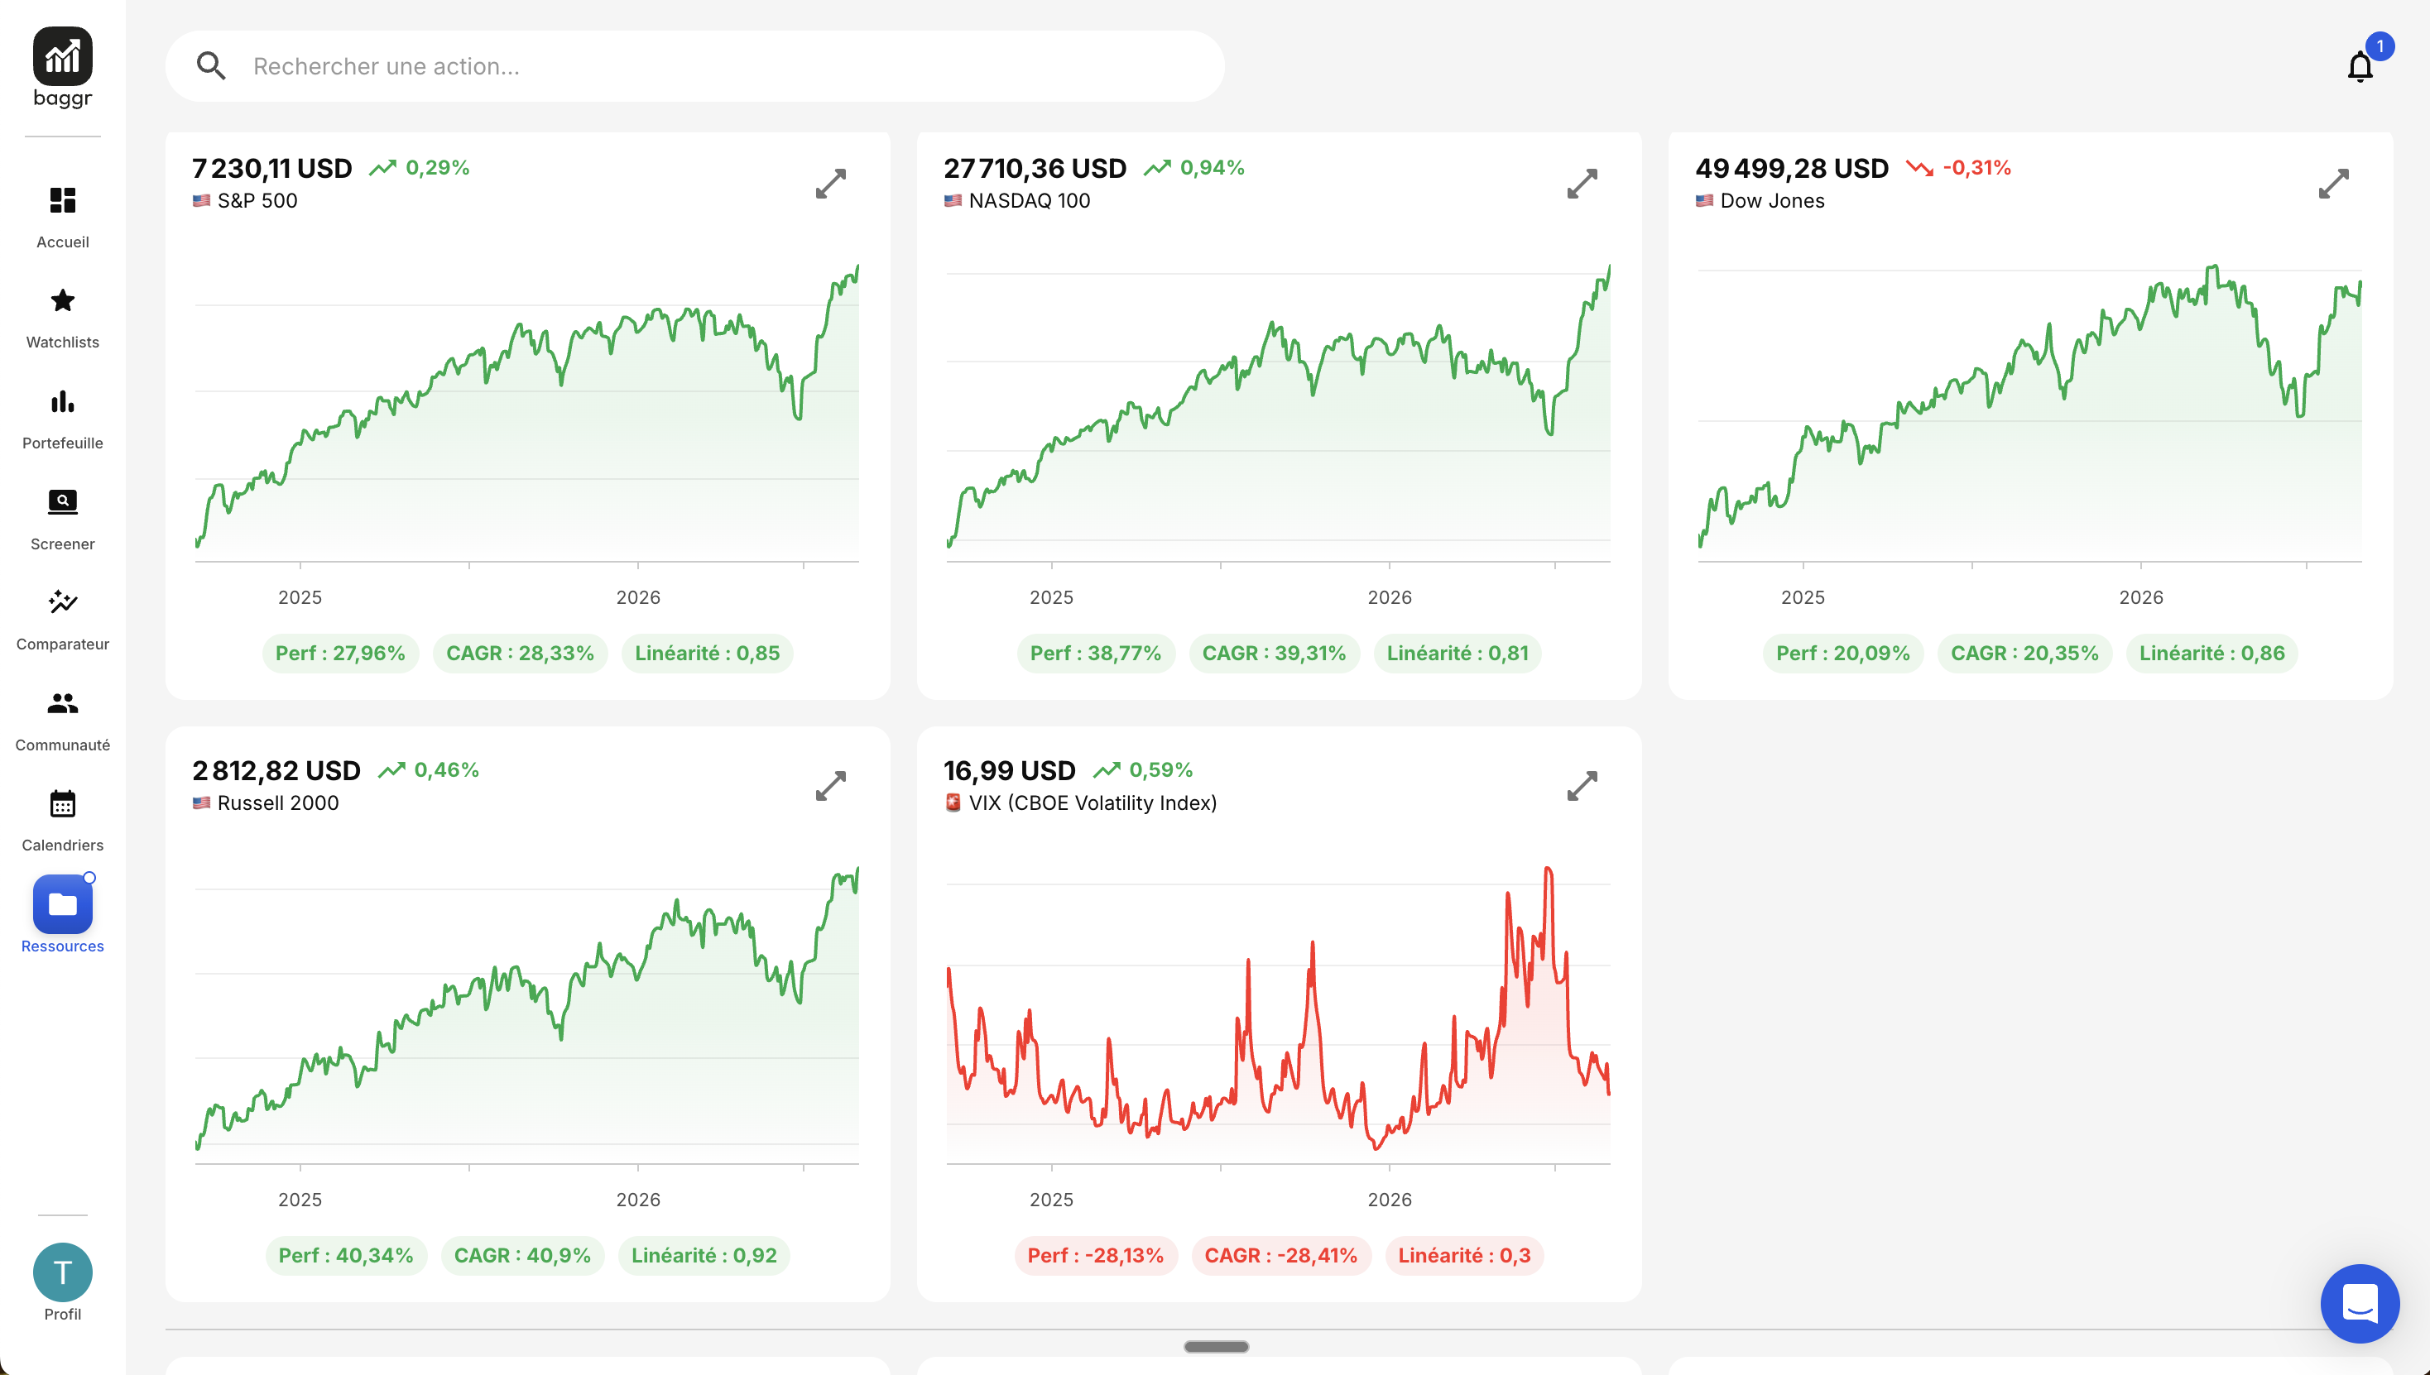Select the Ressources folder item

coord(62,914)
